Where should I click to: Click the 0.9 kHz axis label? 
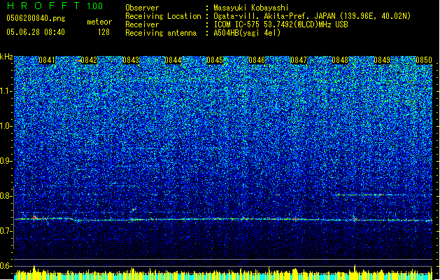pos(6,161)
